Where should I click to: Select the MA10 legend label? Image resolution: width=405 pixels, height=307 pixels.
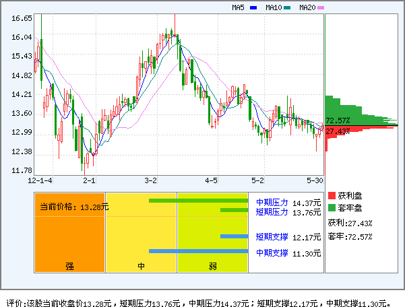point(274,7)
